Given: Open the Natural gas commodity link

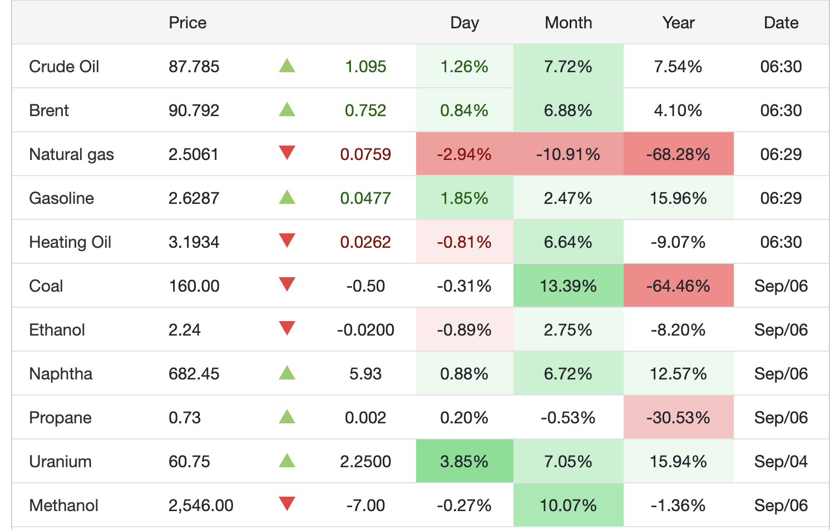Looking at the screenshot, I should tap(71, 154).
